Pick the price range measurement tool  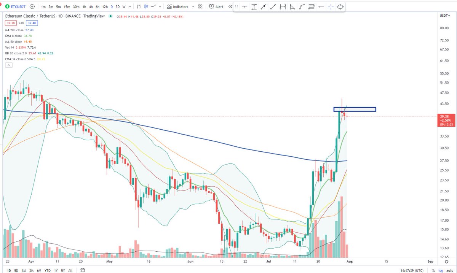[x=254, y=6]
